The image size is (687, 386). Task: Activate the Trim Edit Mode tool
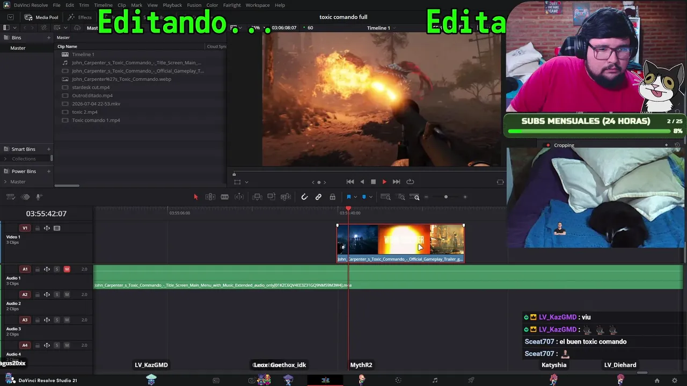(x=210, y=197)
